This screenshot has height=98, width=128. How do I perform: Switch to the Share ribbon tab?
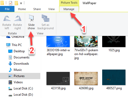coord(37,9)
